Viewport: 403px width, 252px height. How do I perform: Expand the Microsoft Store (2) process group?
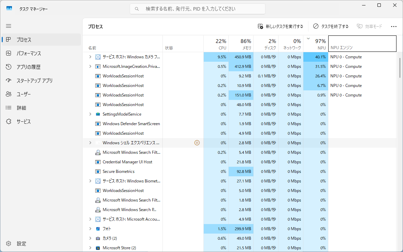coord(90,248)
